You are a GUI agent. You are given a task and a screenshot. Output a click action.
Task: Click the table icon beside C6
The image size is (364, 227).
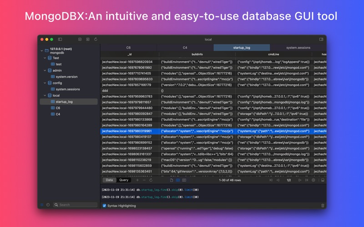[53, 108]
